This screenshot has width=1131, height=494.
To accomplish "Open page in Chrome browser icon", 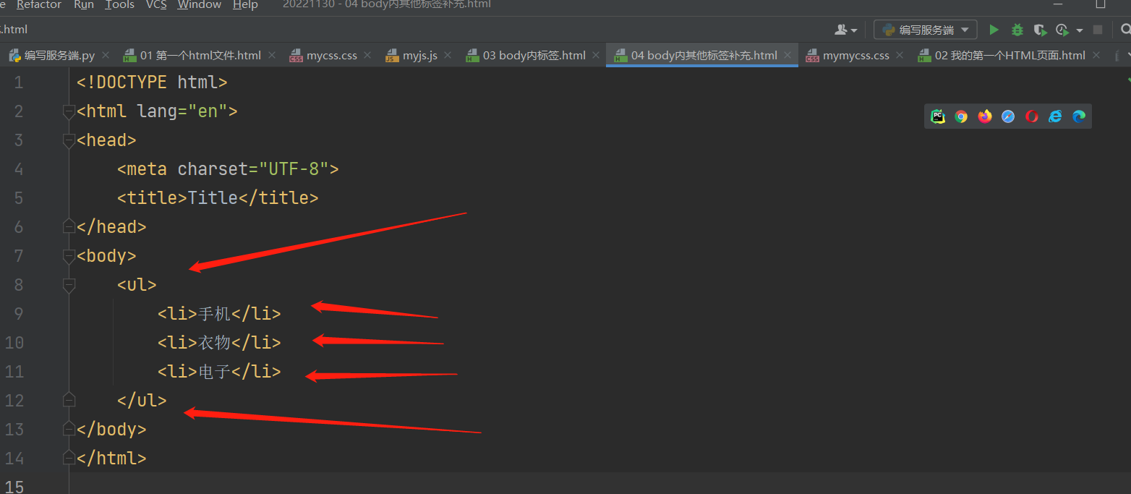I will pyautogui.click(x=961, y=116).
